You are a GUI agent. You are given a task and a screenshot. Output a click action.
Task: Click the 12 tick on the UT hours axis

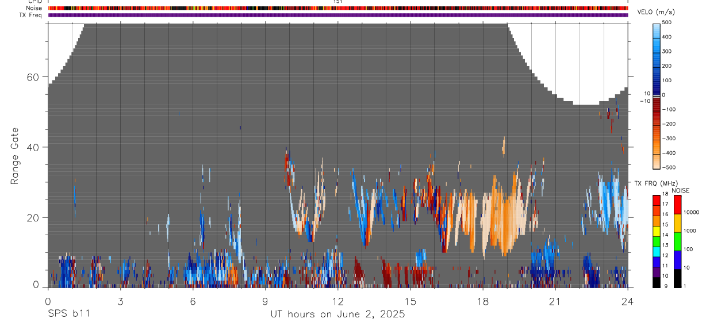[x=337, y=301]
